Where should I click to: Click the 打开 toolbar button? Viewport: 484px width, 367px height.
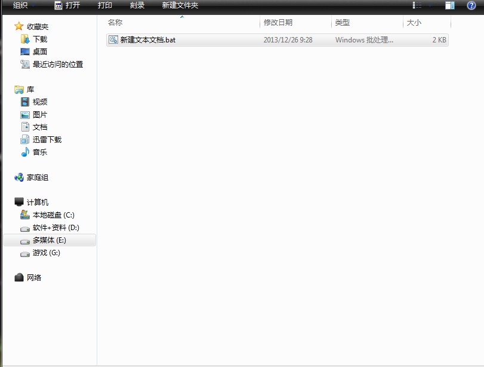coord(67,5)
